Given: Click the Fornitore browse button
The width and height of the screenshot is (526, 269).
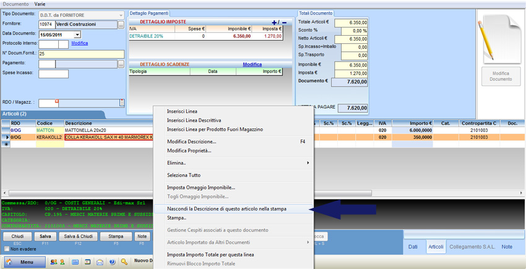Looking at the screenshot, I should click(121, 25).
